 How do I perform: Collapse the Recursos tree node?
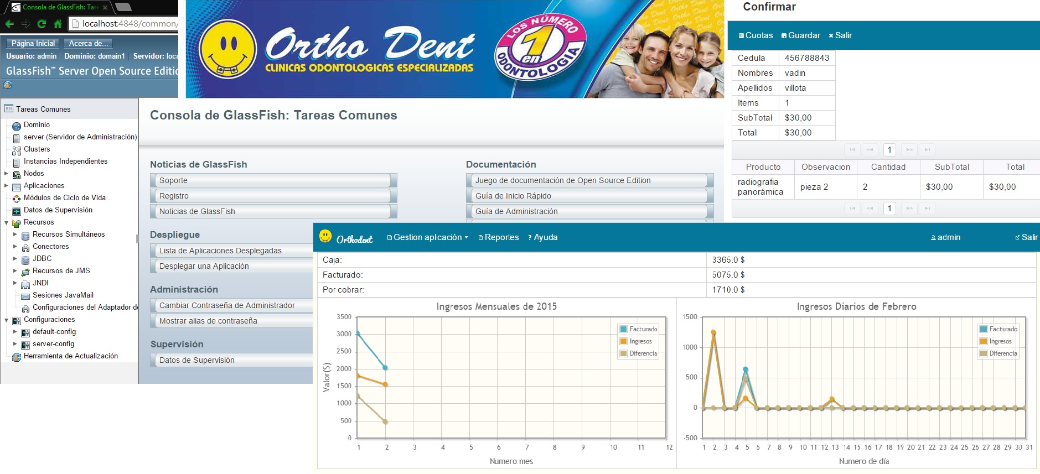pyautogui.click(x=7, y=223)
